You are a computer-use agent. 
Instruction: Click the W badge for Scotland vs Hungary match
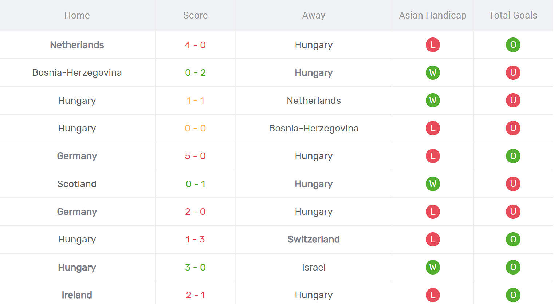[433, 184]
